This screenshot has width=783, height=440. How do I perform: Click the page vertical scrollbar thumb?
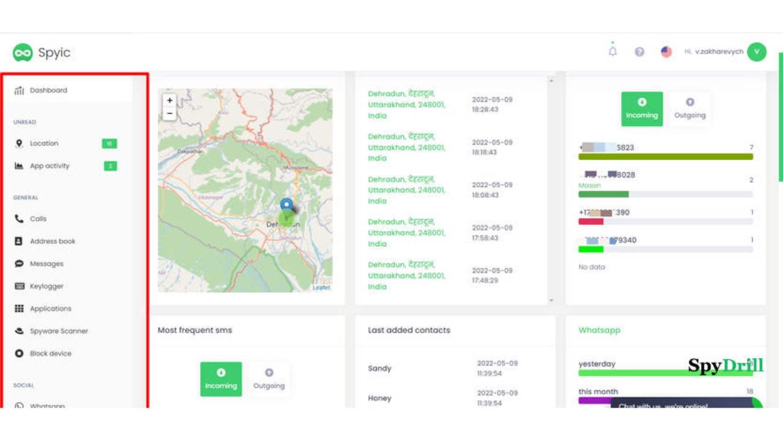click(x=781, y=116)
